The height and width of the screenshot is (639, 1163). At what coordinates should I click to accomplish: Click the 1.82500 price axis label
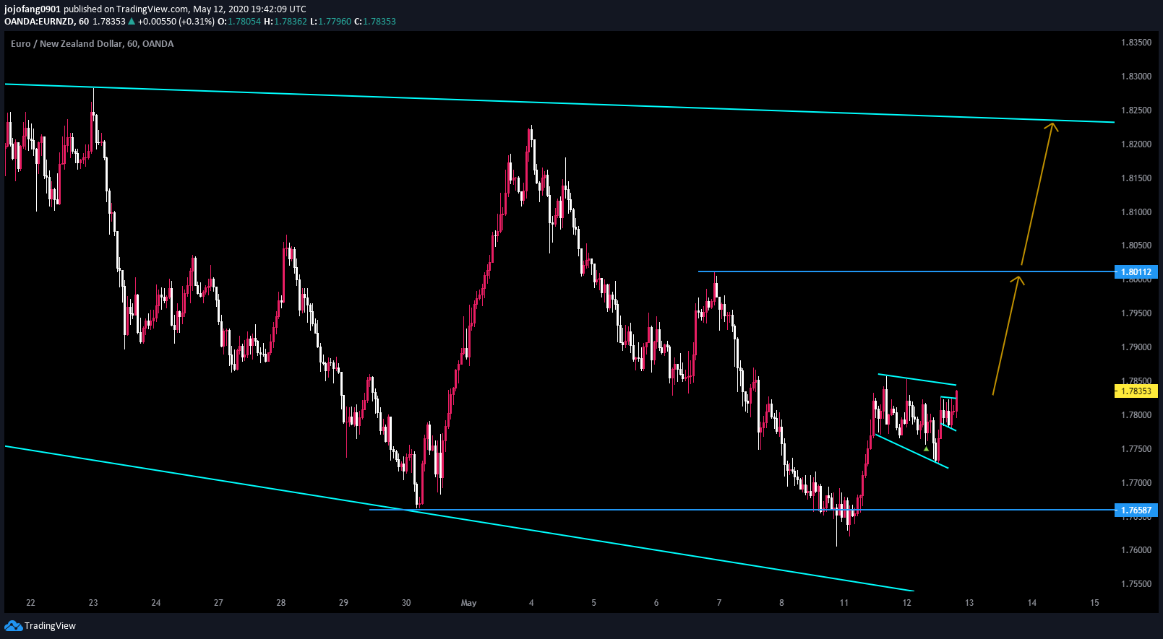point(1136,110)
